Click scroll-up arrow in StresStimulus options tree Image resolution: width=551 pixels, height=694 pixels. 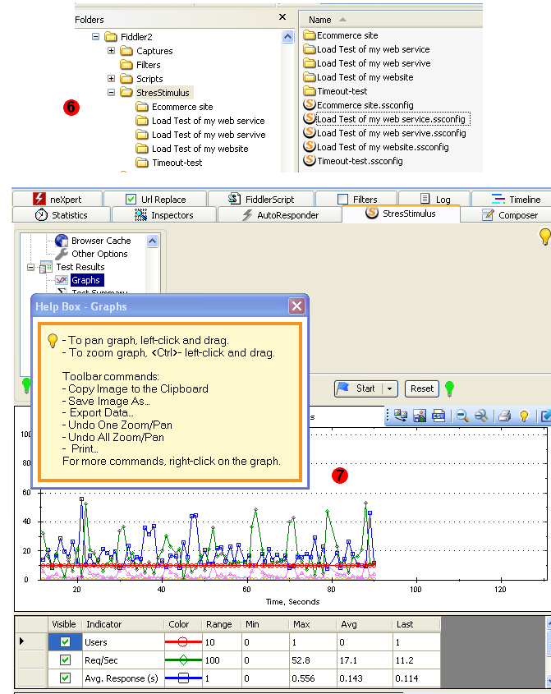pyautogui.click(x=152, y=241)
